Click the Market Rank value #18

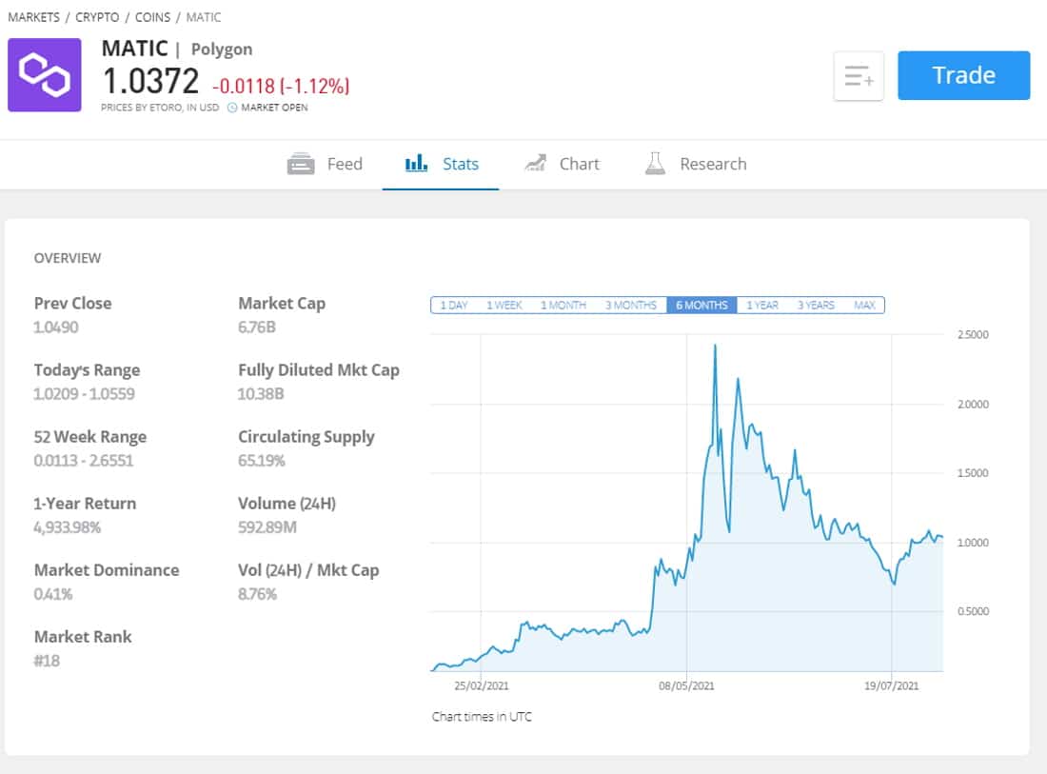coord(47,661)
